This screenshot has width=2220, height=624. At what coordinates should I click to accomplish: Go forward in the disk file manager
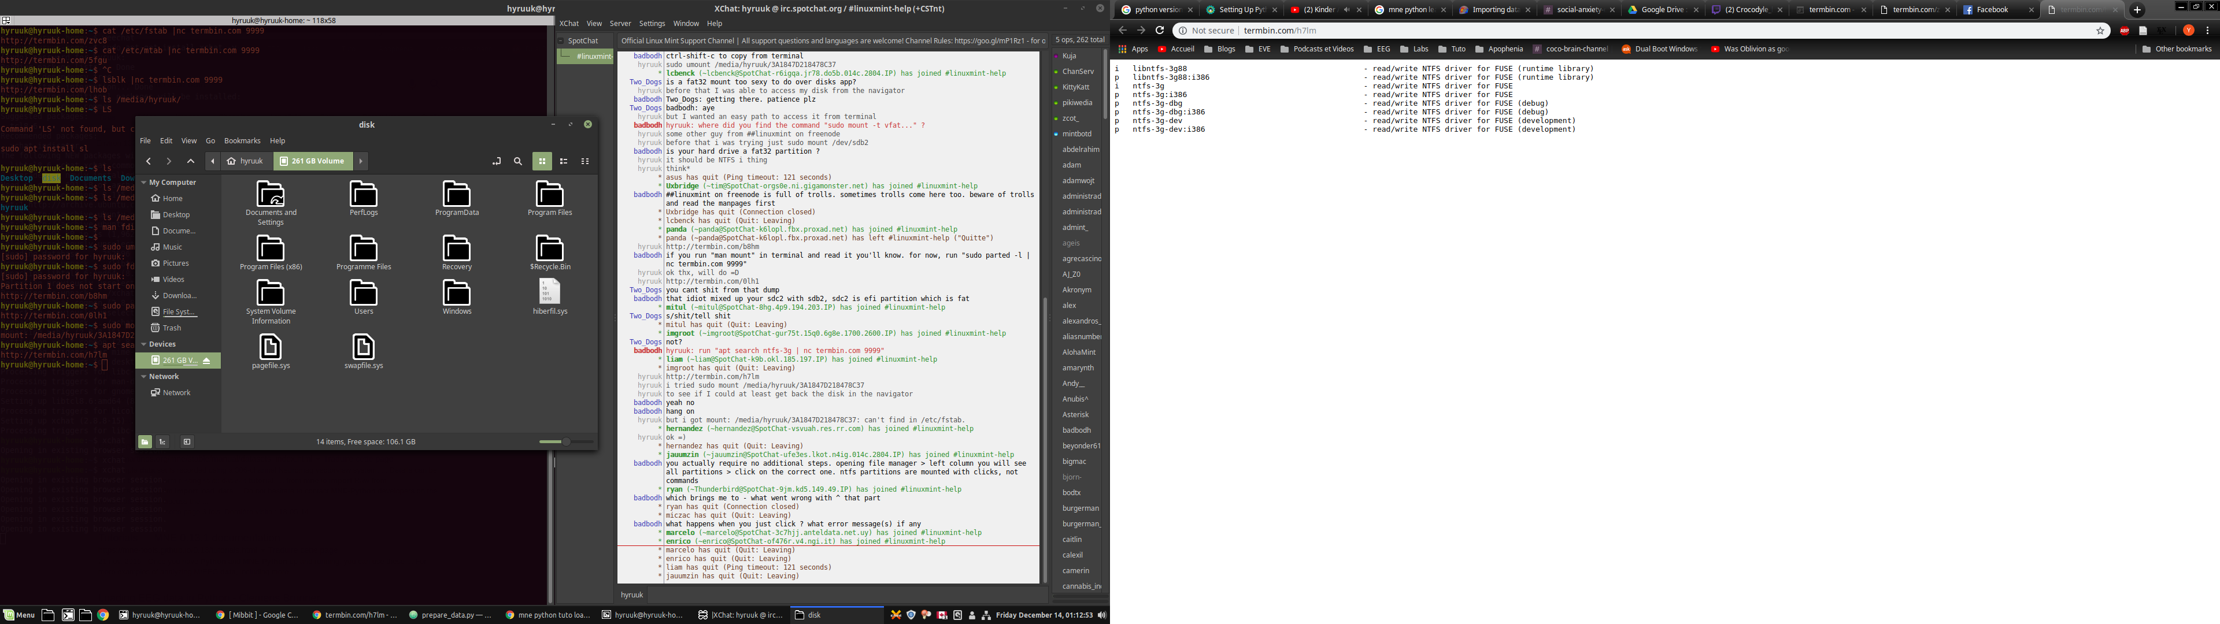click(169, 161)
